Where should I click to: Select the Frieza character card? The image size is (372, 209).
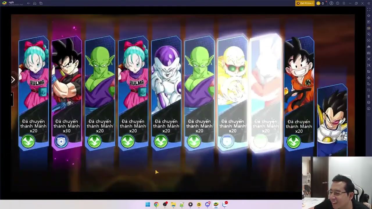click(166, 93)
